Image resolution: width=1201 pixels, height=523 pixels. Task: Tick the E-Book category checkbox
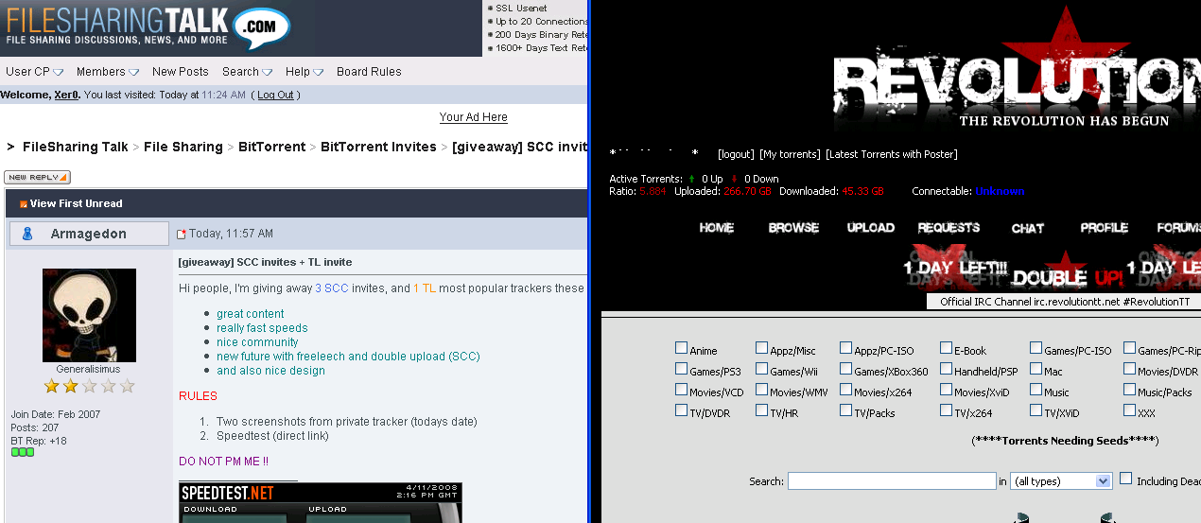946,349
